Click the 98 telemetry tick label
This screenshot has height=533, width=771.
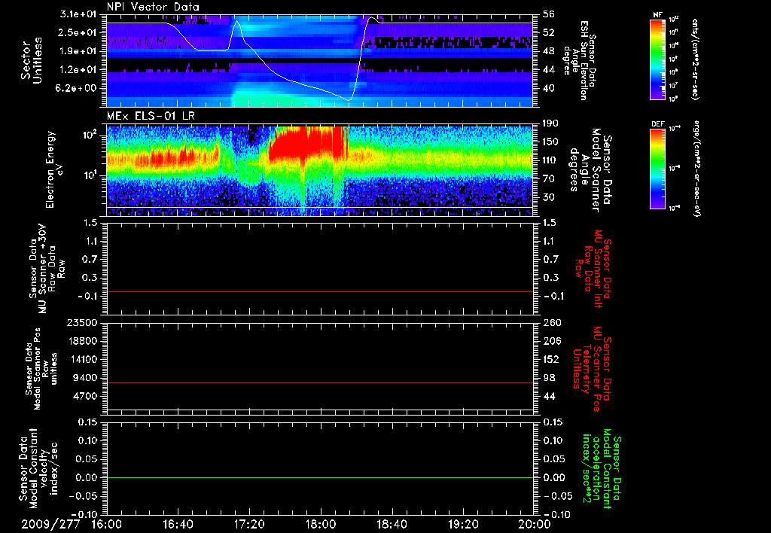(549, 378)
